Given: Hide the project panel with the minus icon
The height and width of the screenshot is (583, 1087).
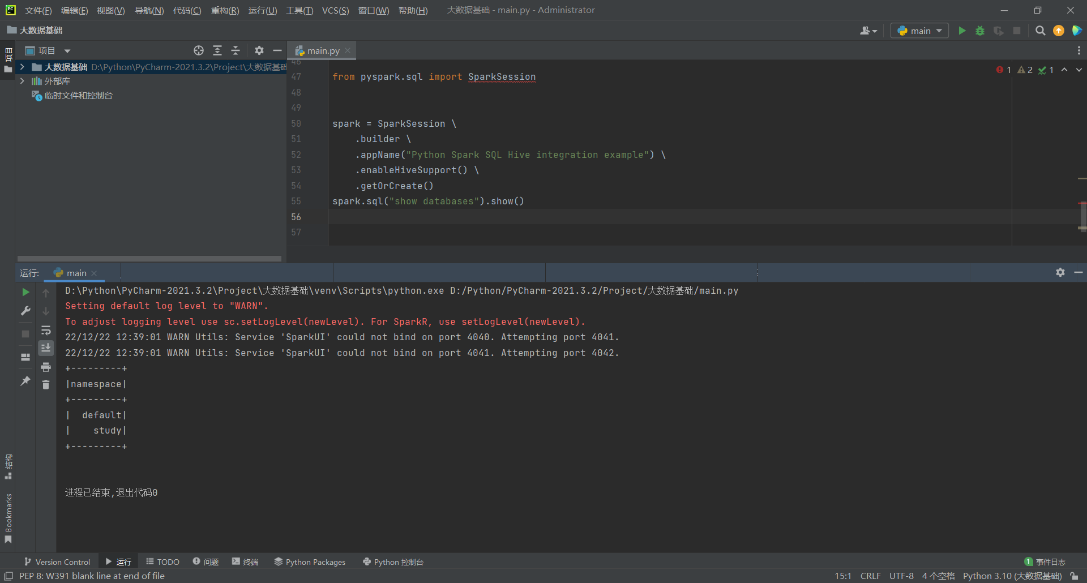Looking at the screenshot, I should (x=277, y=50).
